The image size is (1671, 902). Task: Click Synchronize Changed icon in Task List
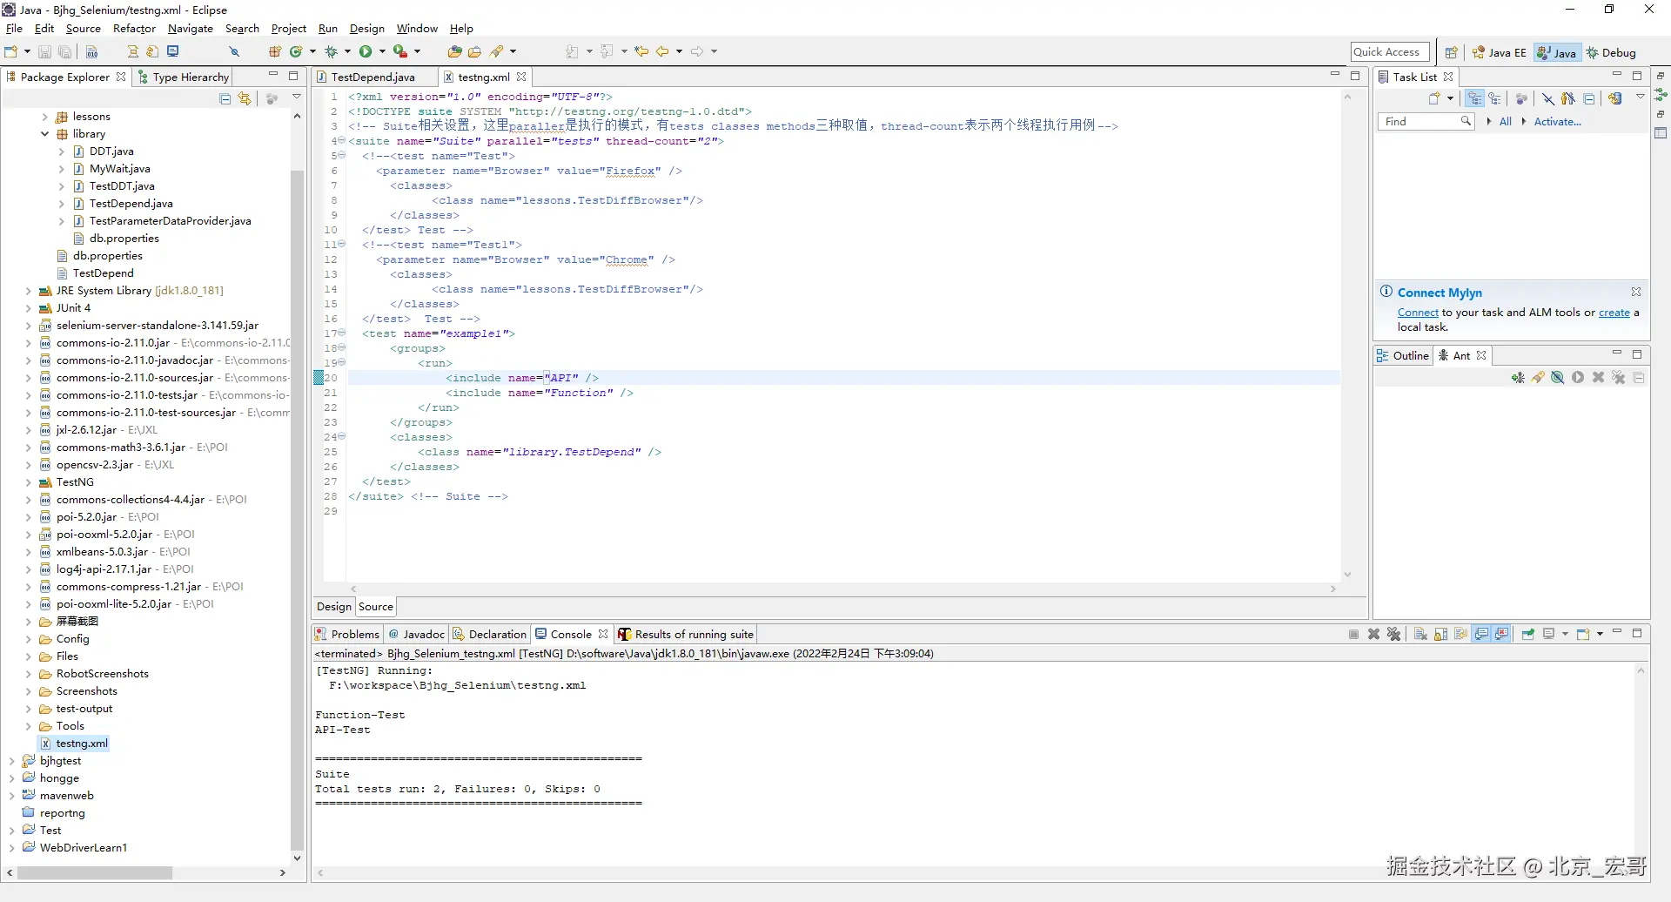(x=1615, y=98)
